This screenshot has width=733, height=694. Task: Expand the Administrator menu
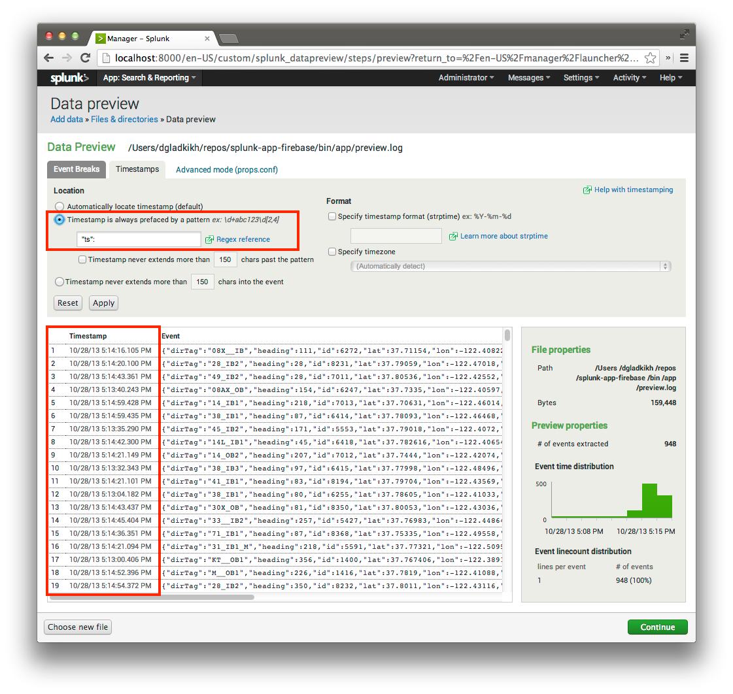(x=466, y=78)
